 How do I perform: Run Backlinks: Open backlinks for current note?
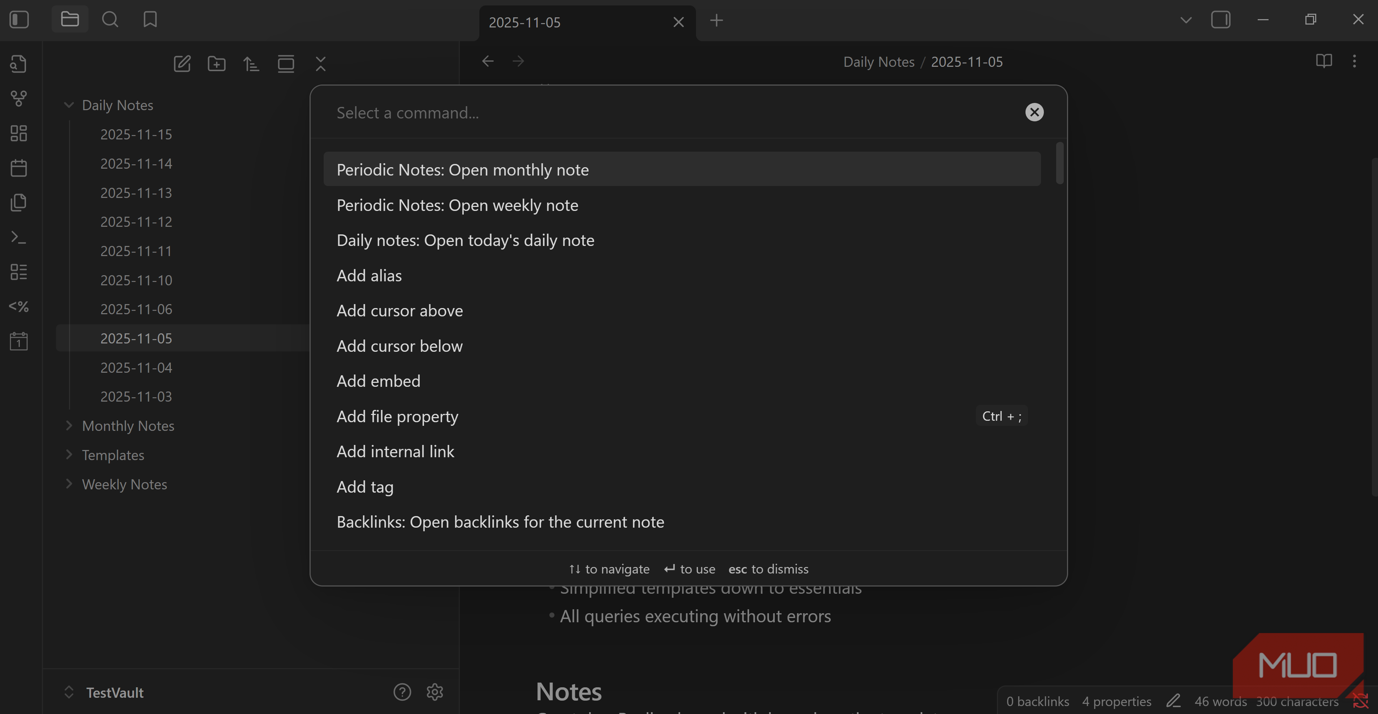coord(682,522)
